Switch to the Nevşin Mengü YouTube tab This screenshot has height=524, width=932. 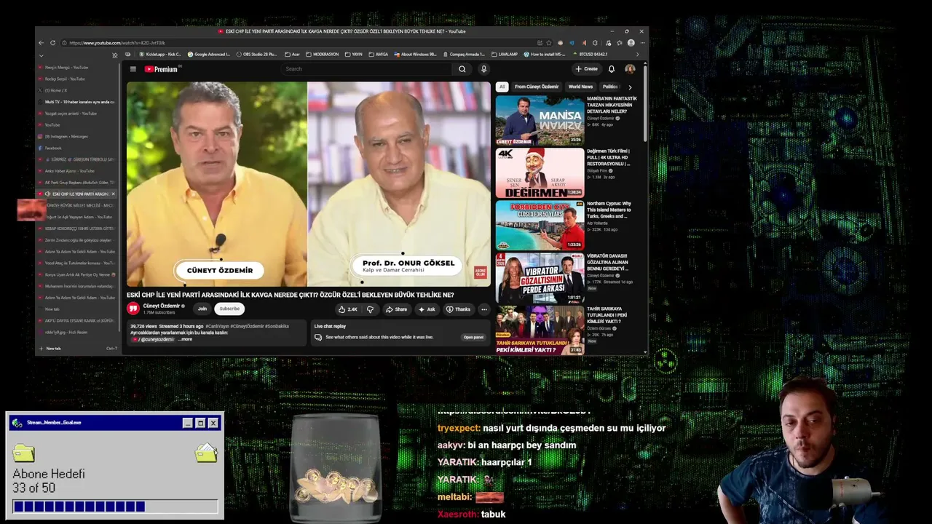click(76, 67)
